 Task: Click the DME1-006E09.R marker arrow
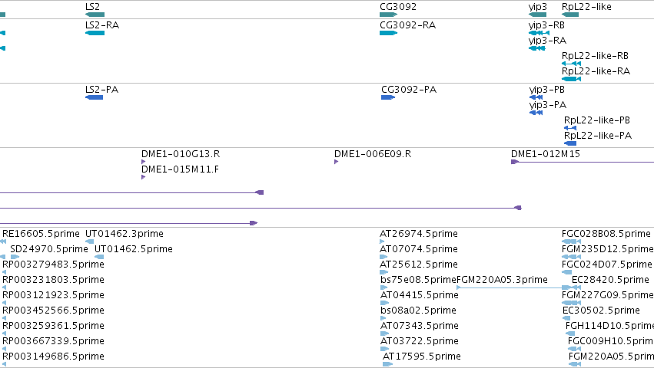click(x=336, y=162)
